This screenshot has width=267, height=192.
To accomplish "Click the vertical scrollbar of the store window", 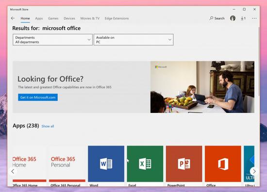I will pyautogui.click(x=259, y=61).
